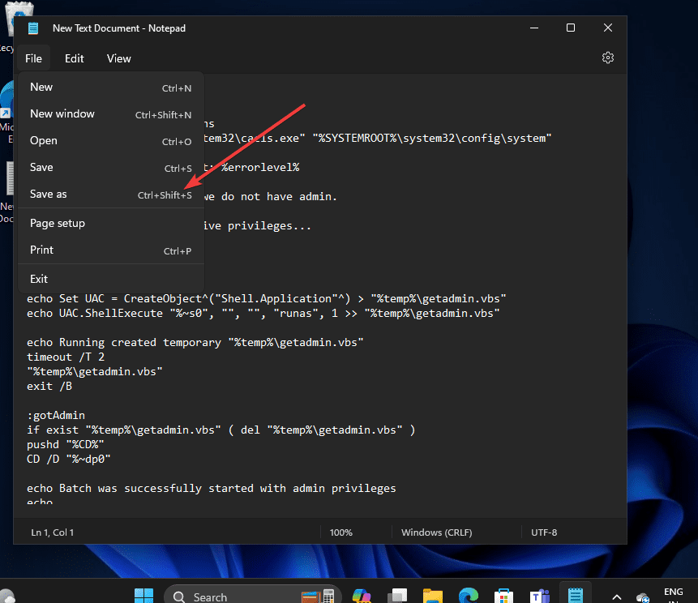698x603 pixels.
Task: Click 'echo Set UAC = CreateObject' line
Action: pyautogui.click(x=266, y=298)
